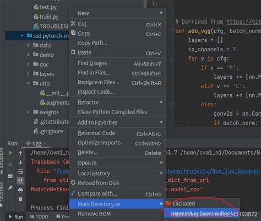The height and width of the screenshot is (221, 261).
Task: Click the Down the stack trace arrow
Action: pos(20,162)
